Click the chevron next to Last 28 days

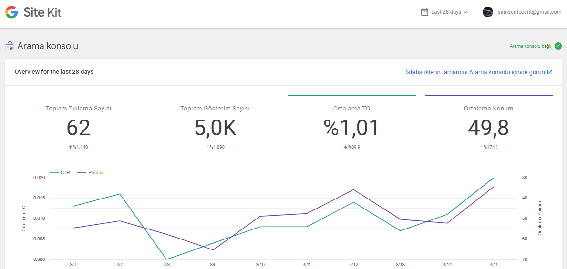point(465,12)
